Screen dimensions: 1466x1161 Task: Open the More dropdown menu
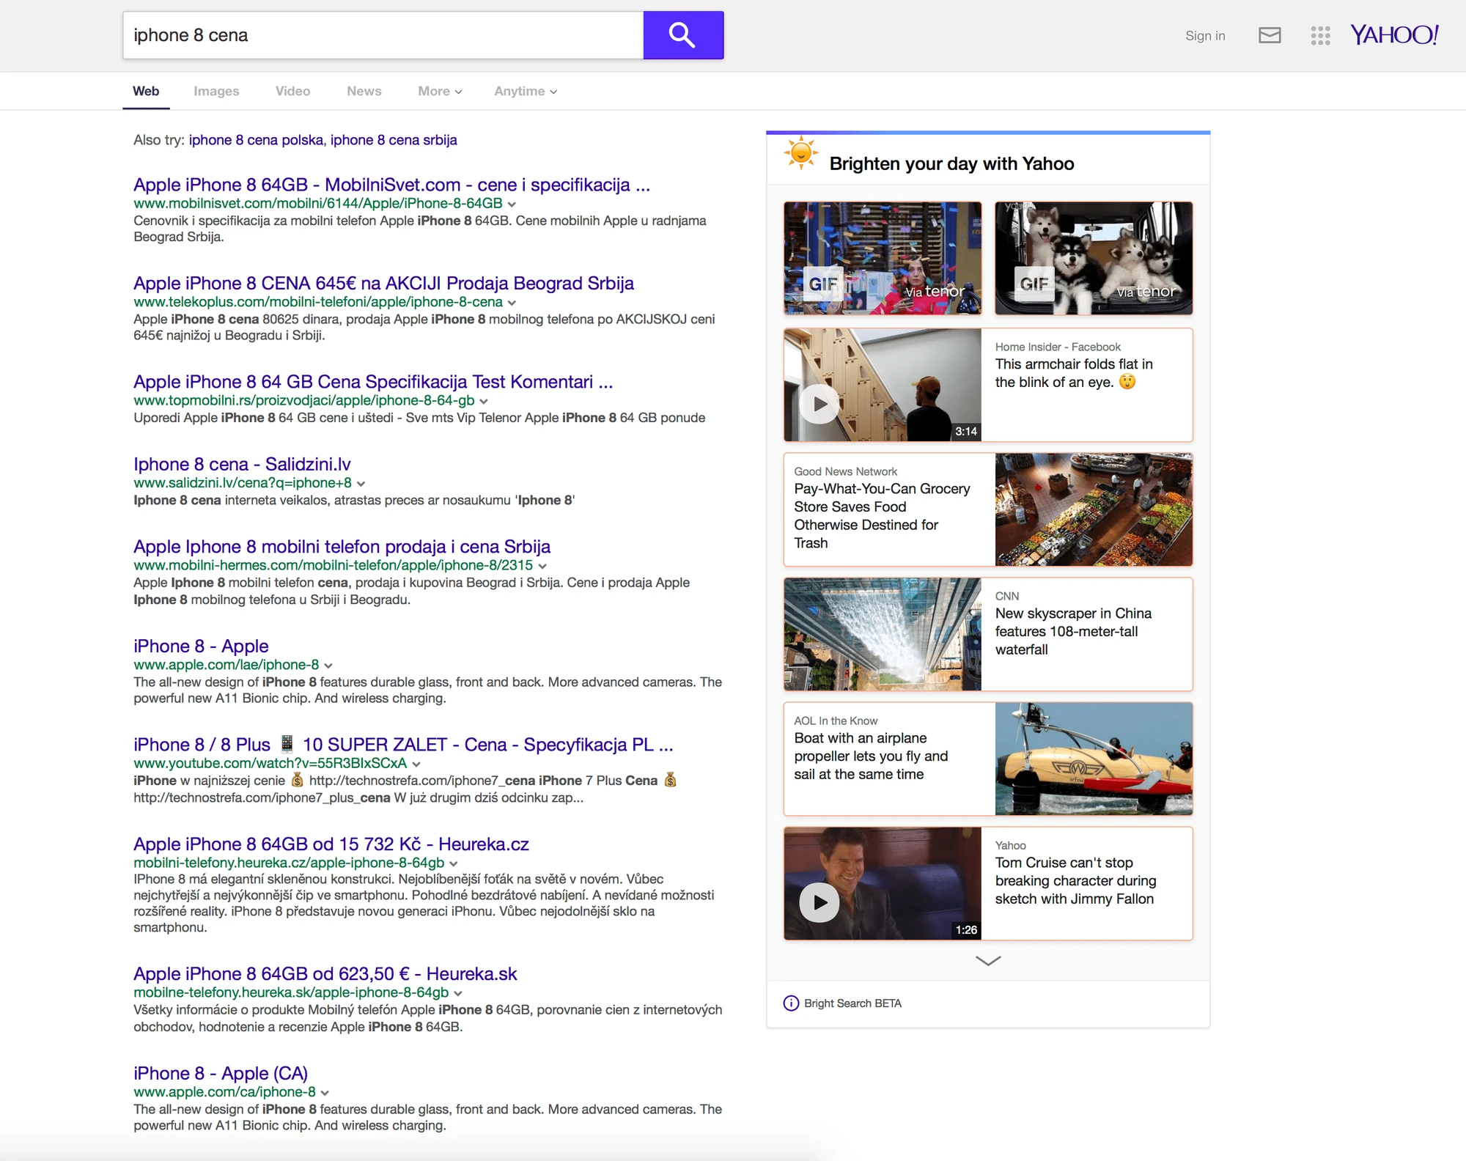[x=440, y=91]
